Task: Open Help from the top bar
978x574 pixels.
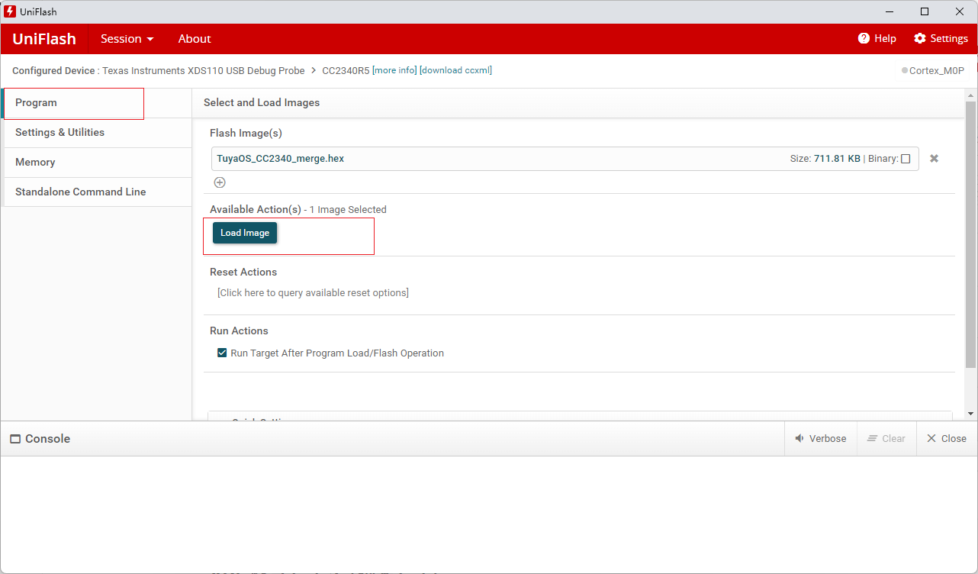Action: pos(877,38)
